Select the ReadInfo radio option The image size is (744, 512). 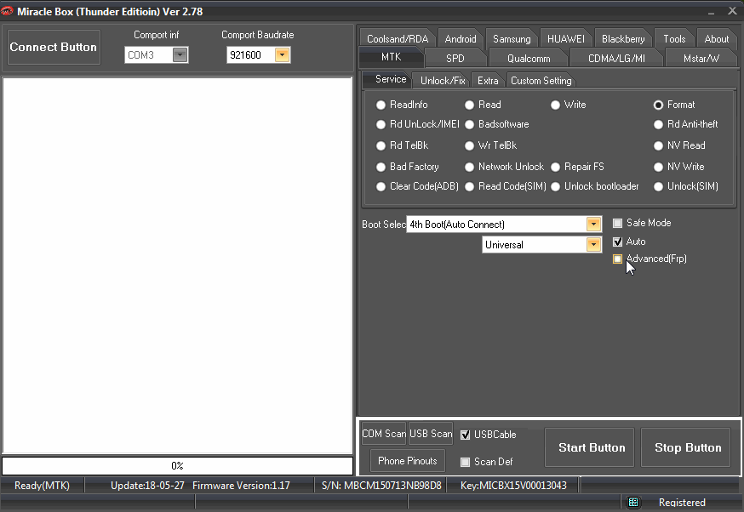[x=381, y=105]
